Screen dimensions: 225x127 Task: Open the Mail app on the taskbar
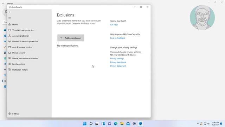128,123
